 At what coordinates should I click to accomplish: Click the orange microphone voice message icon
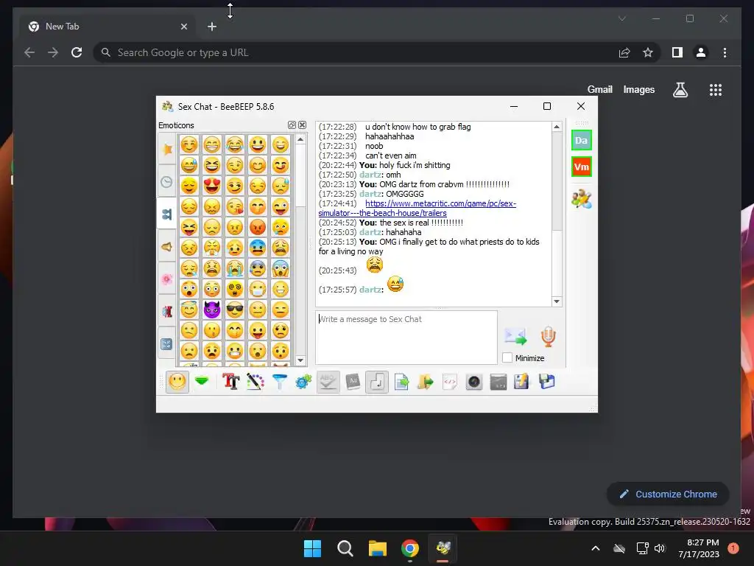[548, 336]
